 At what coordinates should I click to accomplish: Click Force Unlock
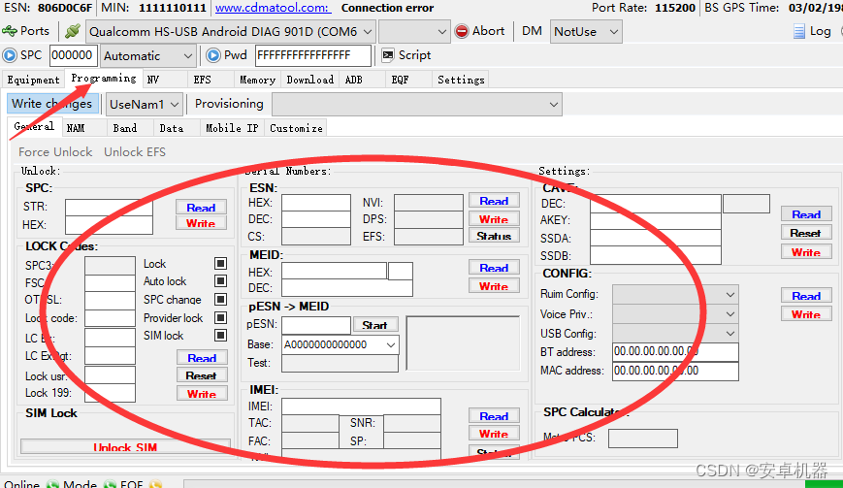[x=55, y=152]
